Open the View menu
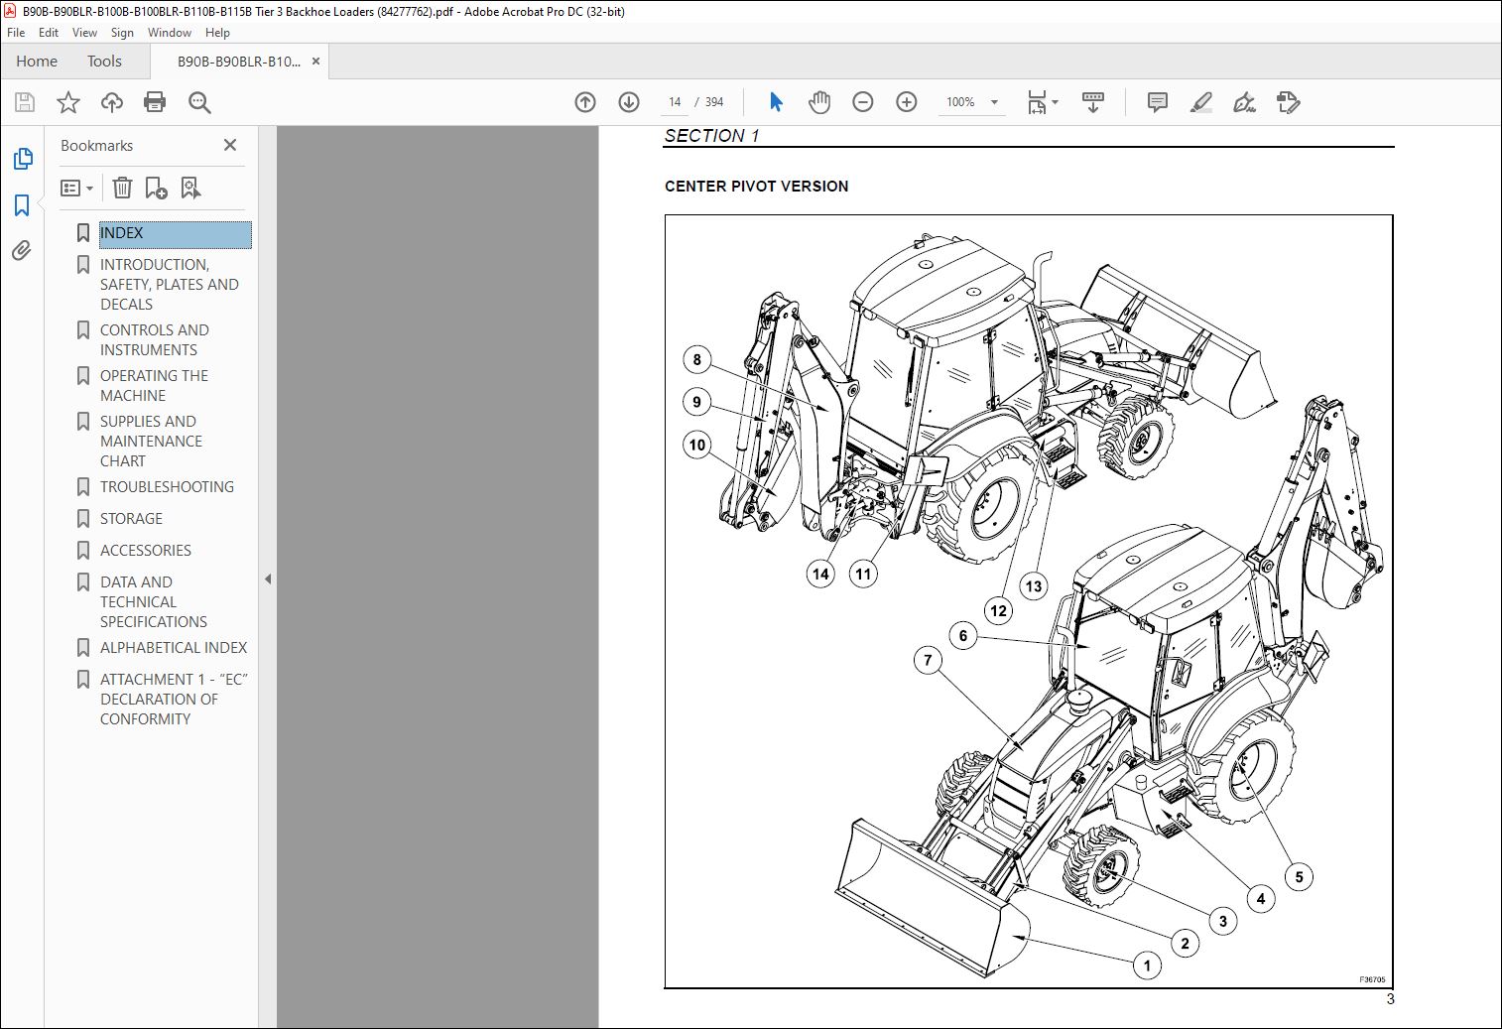Screen dimensions: 1502x1029 tap(85, 33)
